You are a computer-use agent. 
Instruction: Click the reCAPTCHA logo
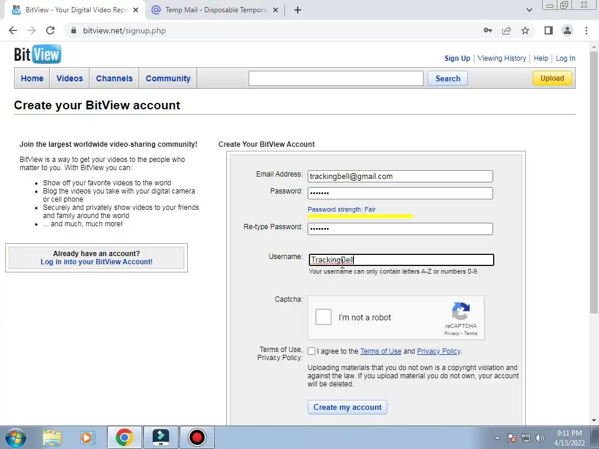[461, 311]
